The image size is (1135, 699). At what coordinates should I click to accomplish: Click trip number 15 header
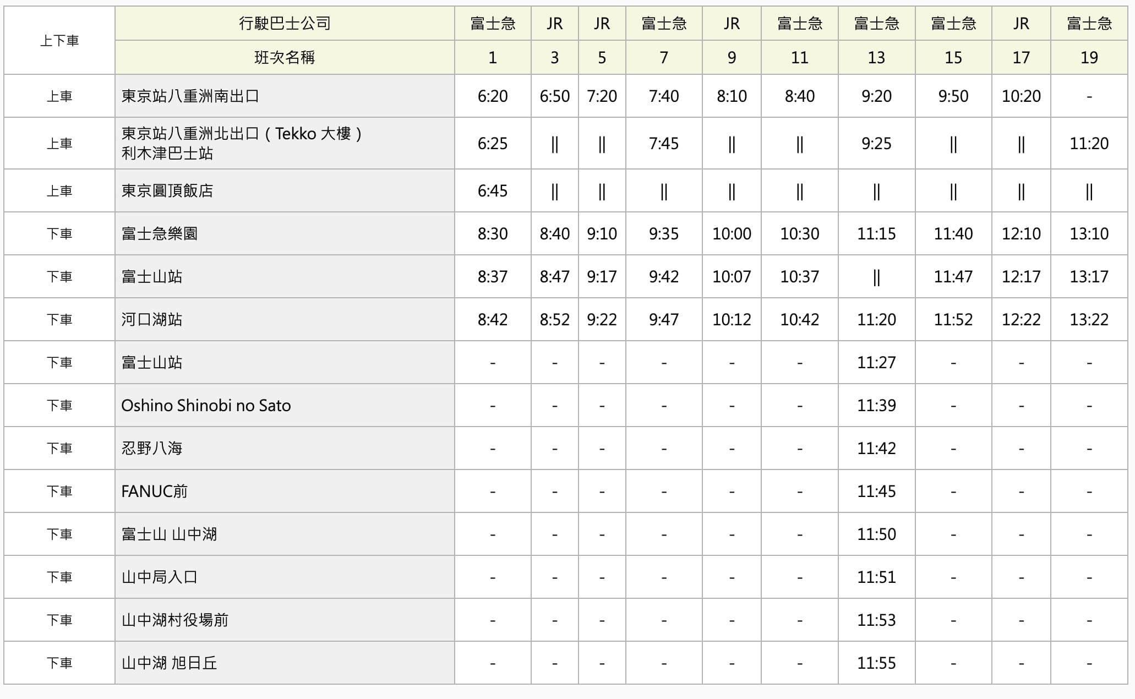tap(953, 57)
